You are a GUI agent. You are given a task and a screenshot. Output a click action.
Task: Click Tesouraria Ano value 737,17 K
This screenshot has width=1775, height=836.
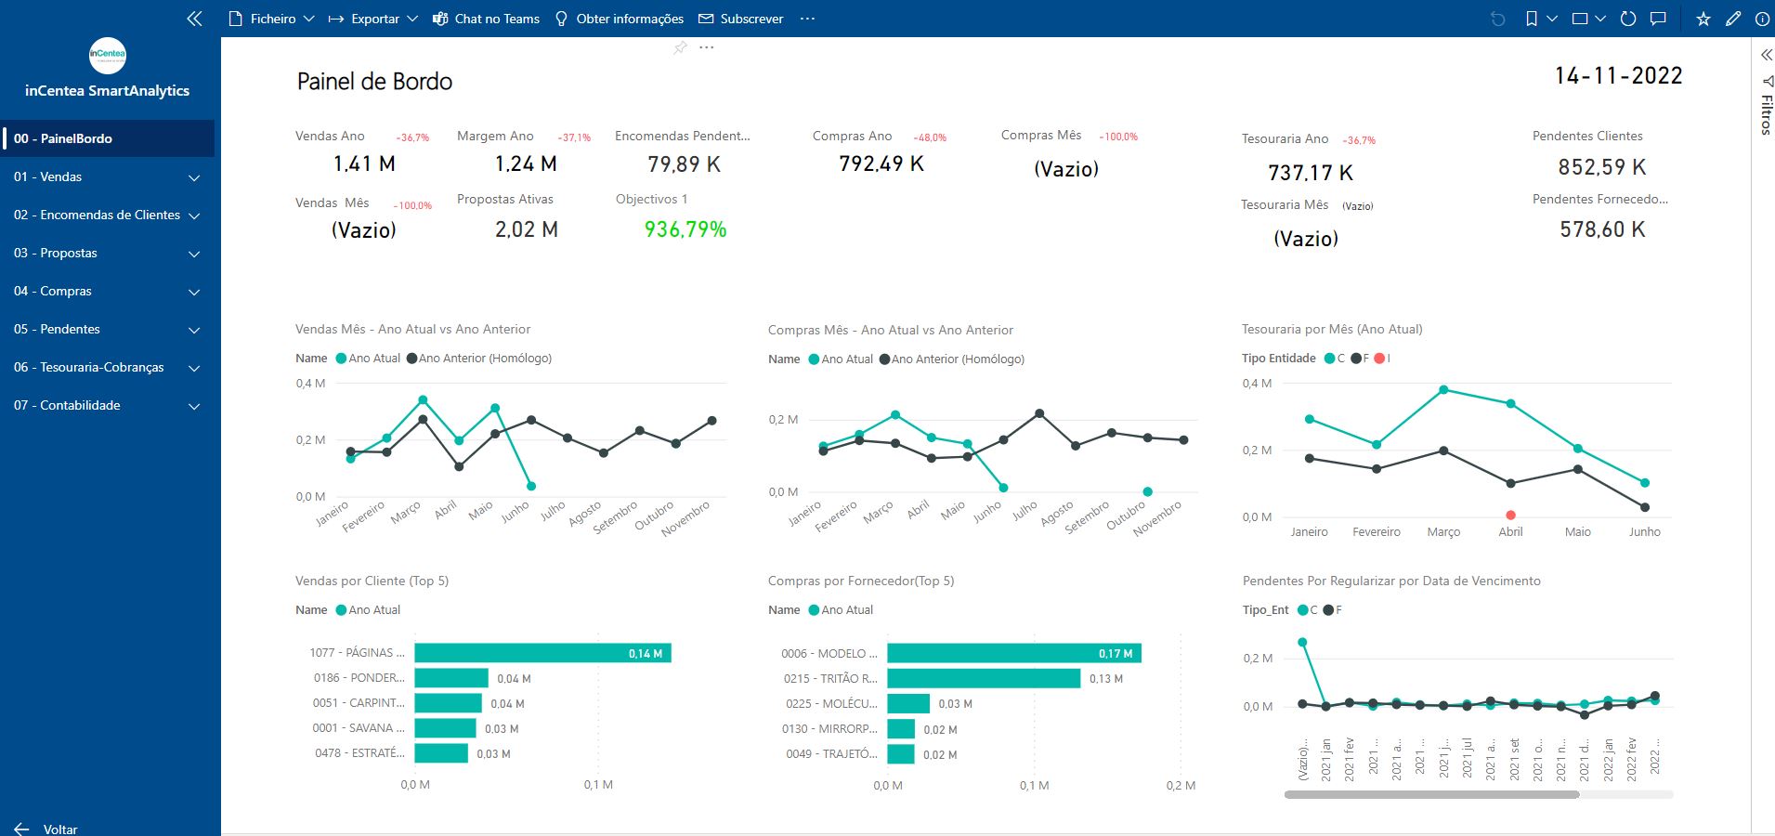click(1311, 173)
